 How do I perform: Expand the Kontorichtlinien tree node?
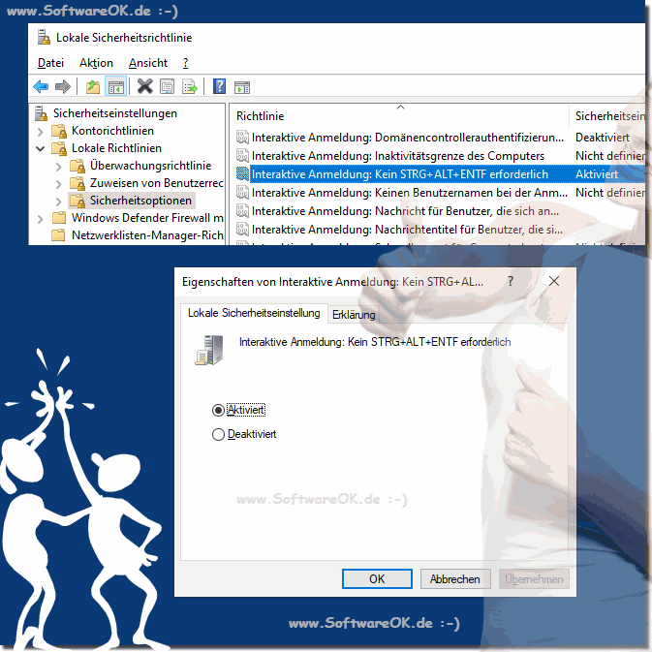41,132
